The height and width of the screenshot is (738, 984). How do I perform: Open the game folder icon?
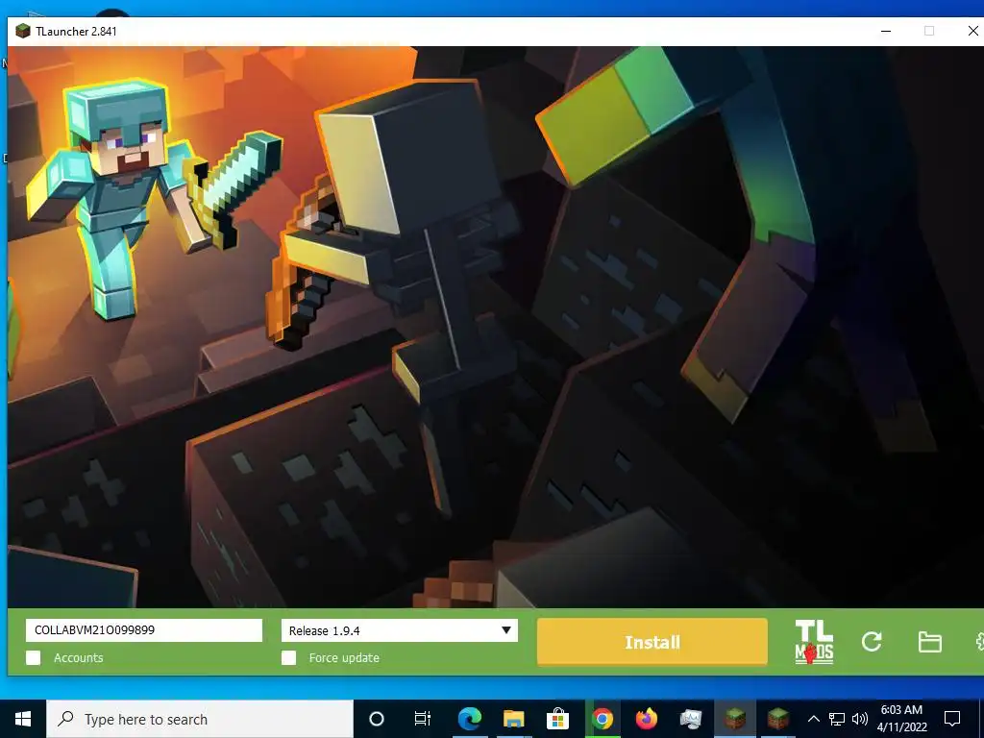pyautogui.click(x=929, y=642)
